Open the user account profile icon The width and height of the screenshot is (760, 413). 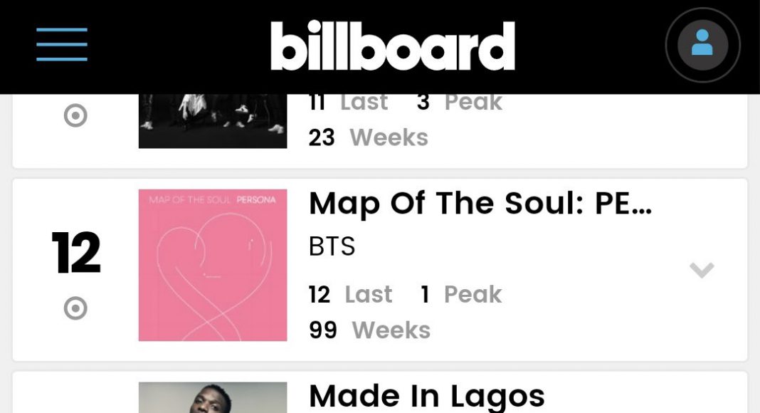tap(702, 45)
